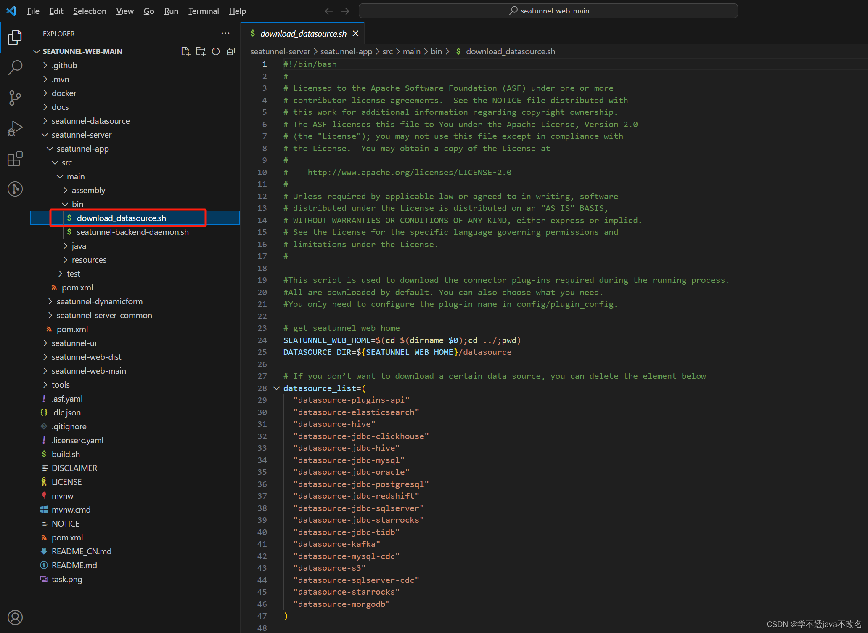The height and width of the screenshot is (633, 868).
Task: Open the Search view in activity bar
Action: pos(15,67)
